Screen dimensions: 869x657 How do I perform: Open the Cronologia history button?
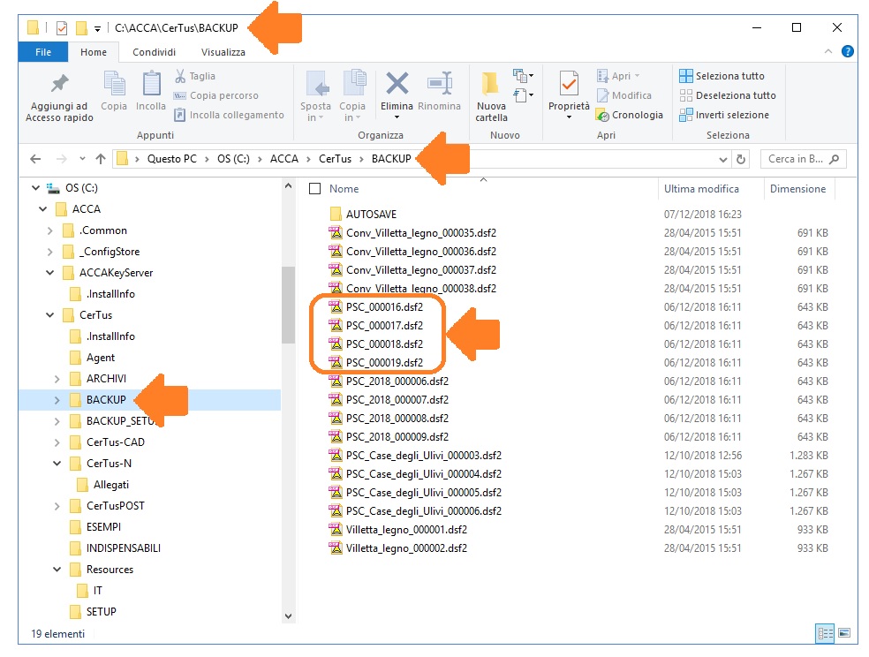click(629, 115)
